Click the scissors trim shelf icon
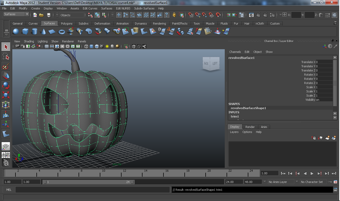The height and width of the screenshot is (201, 340). pos(171,32)
